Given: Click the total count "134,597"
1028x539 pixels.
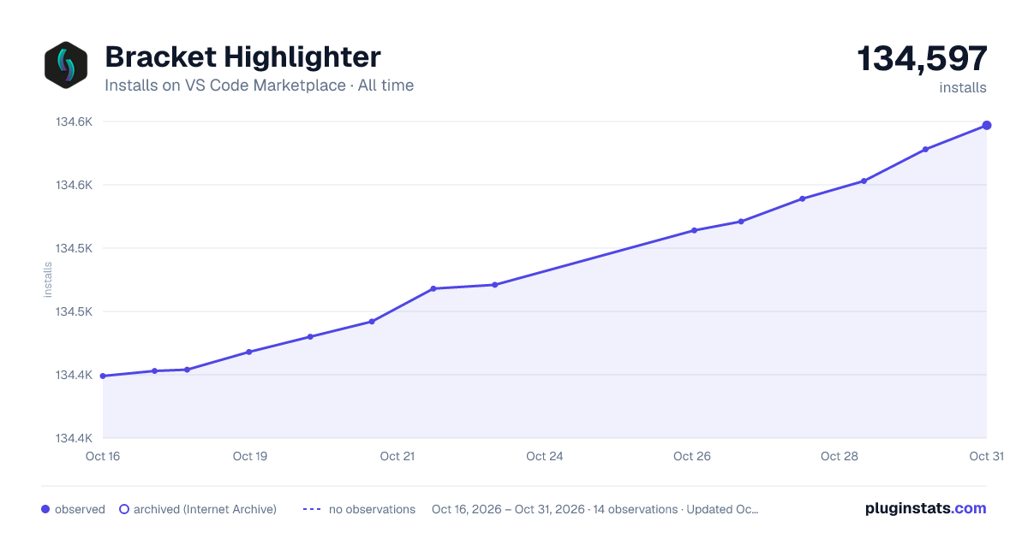Looking at the screenshot, I should coord(922,58).
